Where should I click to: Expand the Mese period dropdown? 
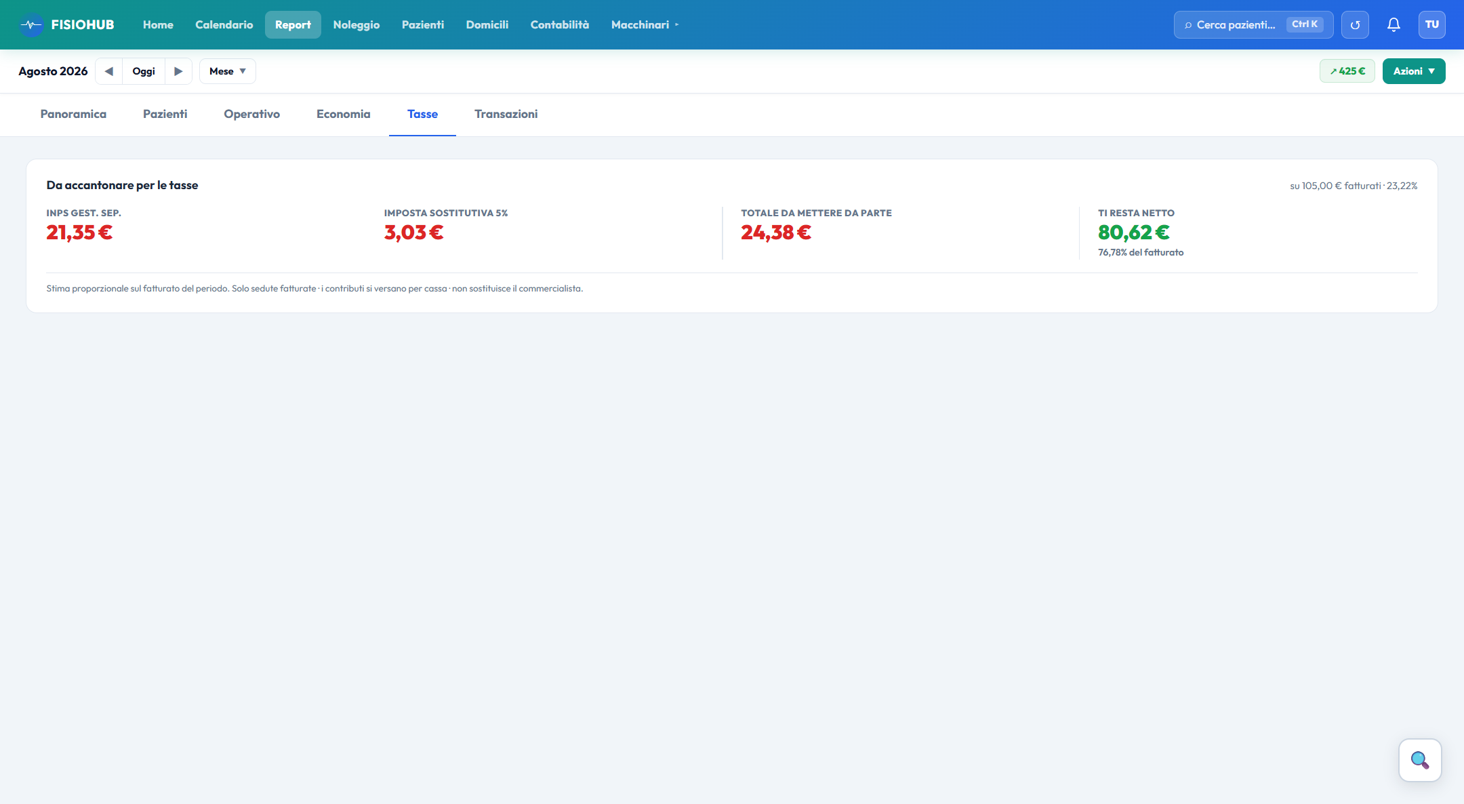tap(228, 71)
